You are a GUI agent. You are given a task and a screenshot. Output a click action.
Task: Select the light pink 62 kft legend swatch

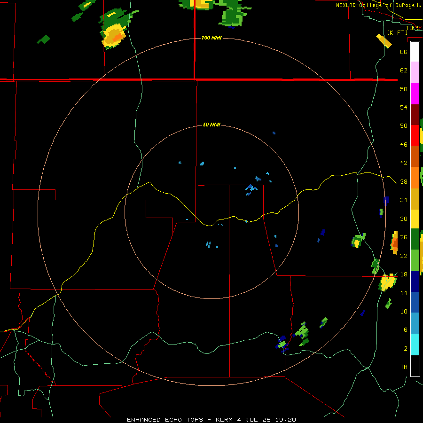click(x=415, y=72)
